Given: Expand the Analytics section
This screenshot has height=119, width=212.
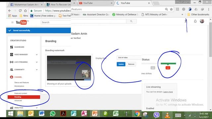Looking at the screenshot, I should click(37, 108).
